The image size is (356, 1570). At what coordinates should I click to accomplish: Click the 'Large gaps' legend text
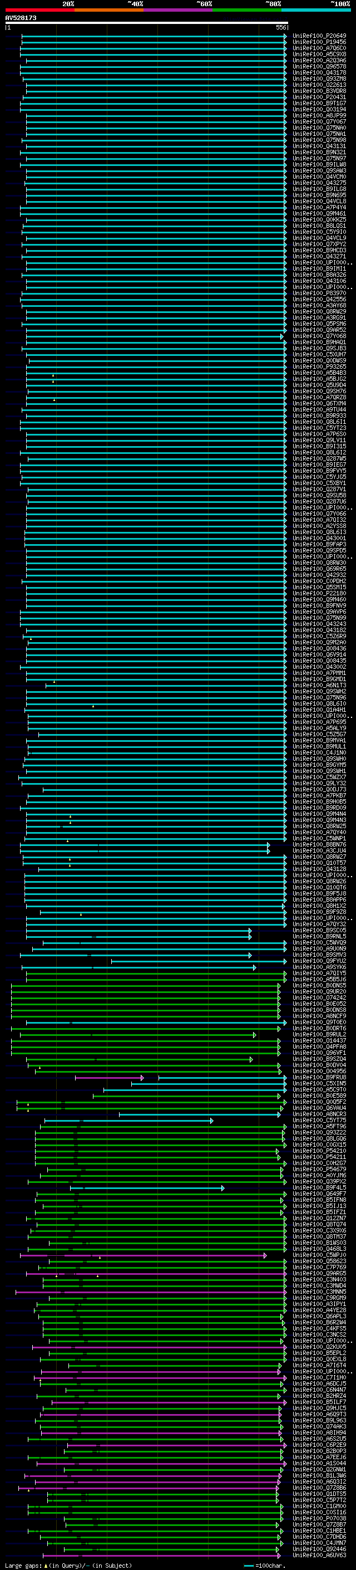click(23, 1566)
